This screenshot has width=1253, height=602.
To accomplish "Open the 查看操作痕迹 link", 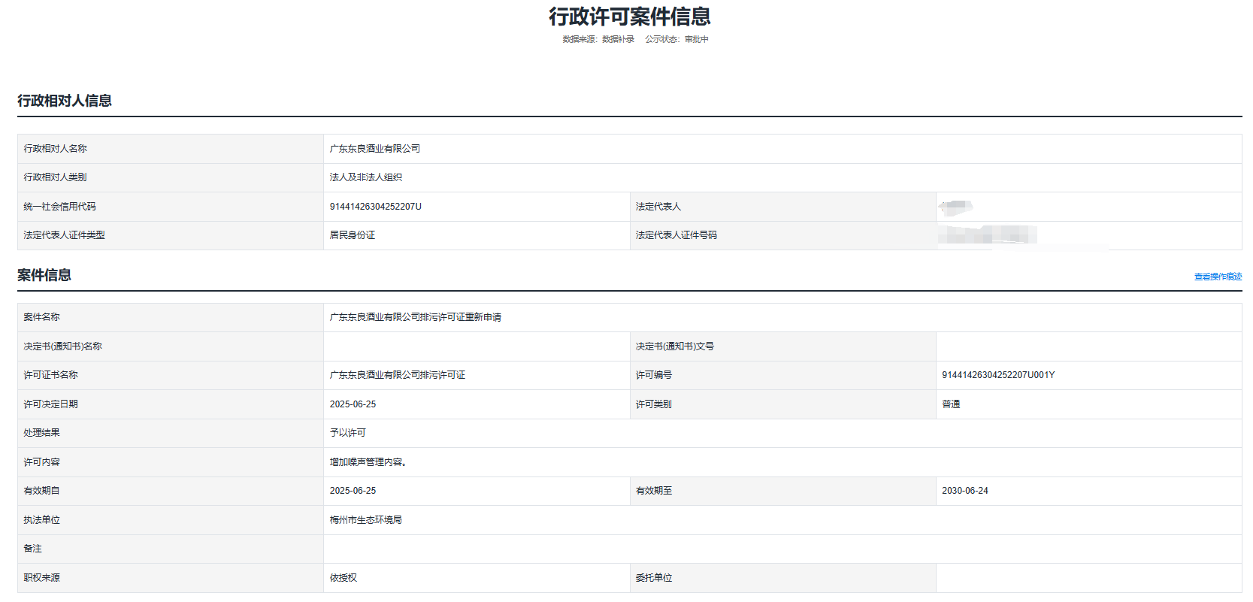I will click(1218, 277).
